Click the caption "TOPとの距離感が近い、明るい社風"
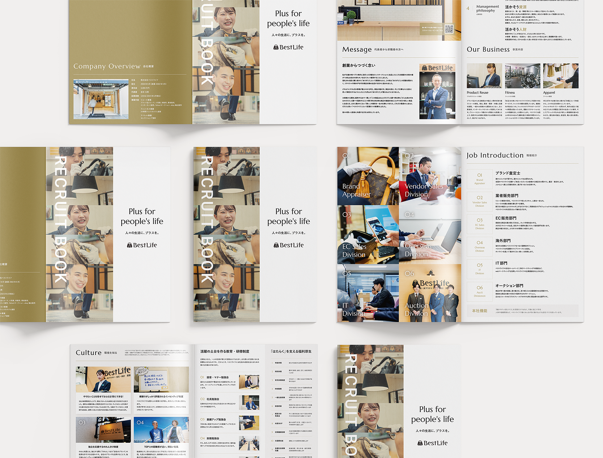603x458 pixels. coord(161,447)
